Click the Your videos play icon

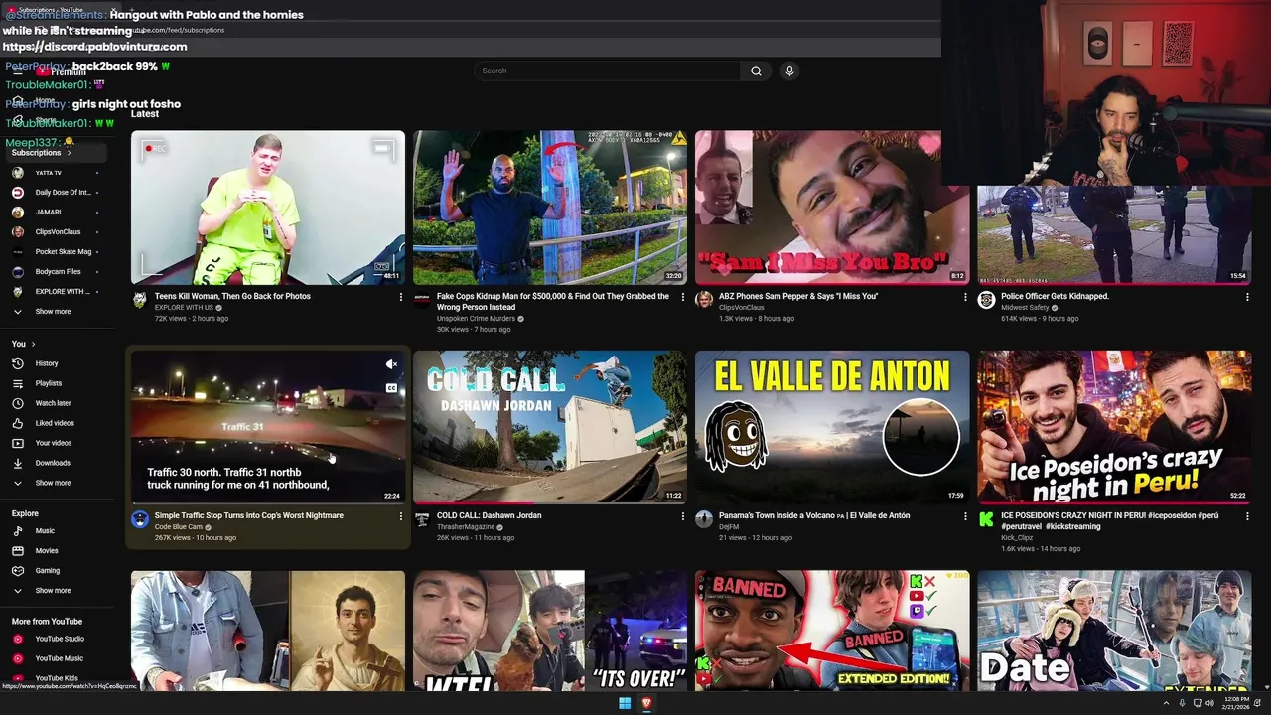pyautogui.click(x=17, y=443)
